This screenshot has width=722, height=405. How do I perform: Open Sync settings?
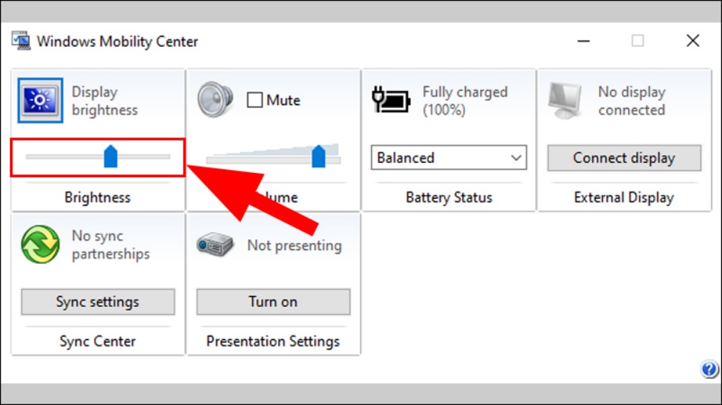(x=97, y=301)
